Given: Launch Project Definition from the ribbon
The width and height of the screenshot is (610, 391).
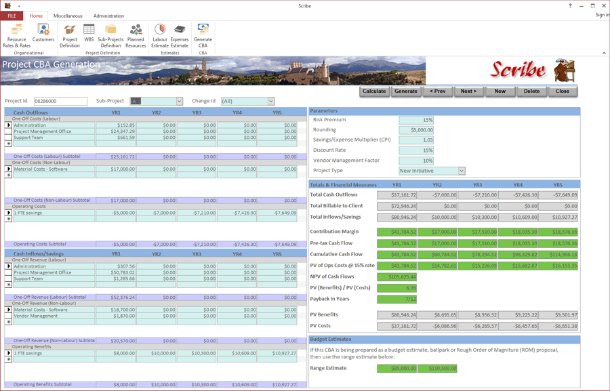Looking at the screenshot, I should 70,36.
